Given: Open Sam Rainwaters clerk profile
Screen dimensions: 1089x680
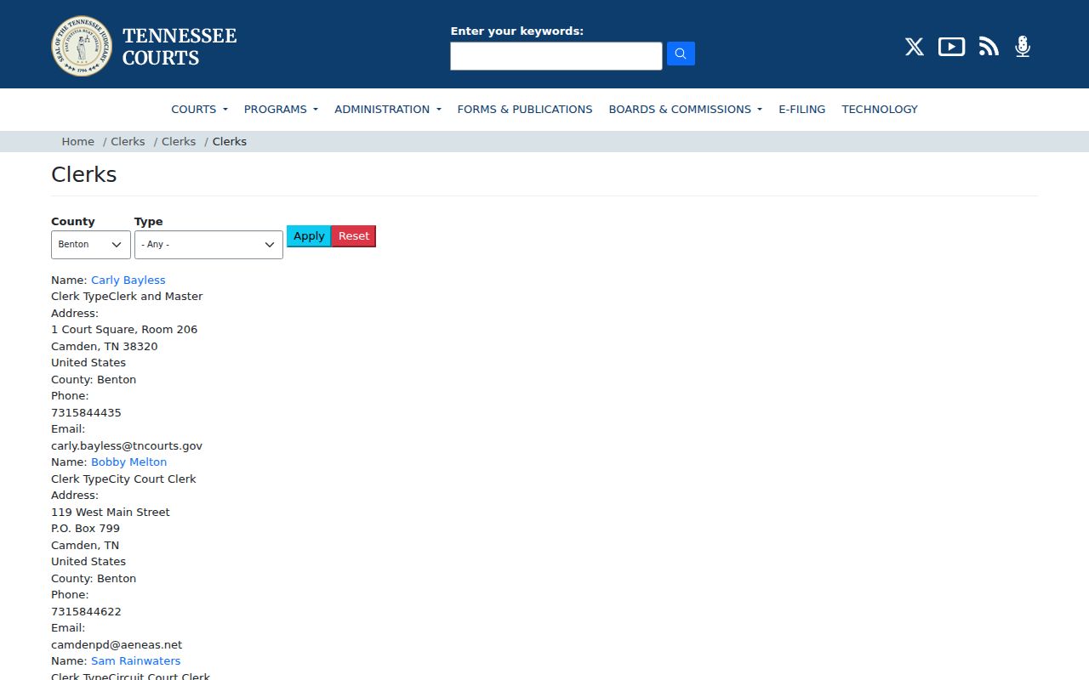Looking at the screenshot, I should tap(135, 660).
